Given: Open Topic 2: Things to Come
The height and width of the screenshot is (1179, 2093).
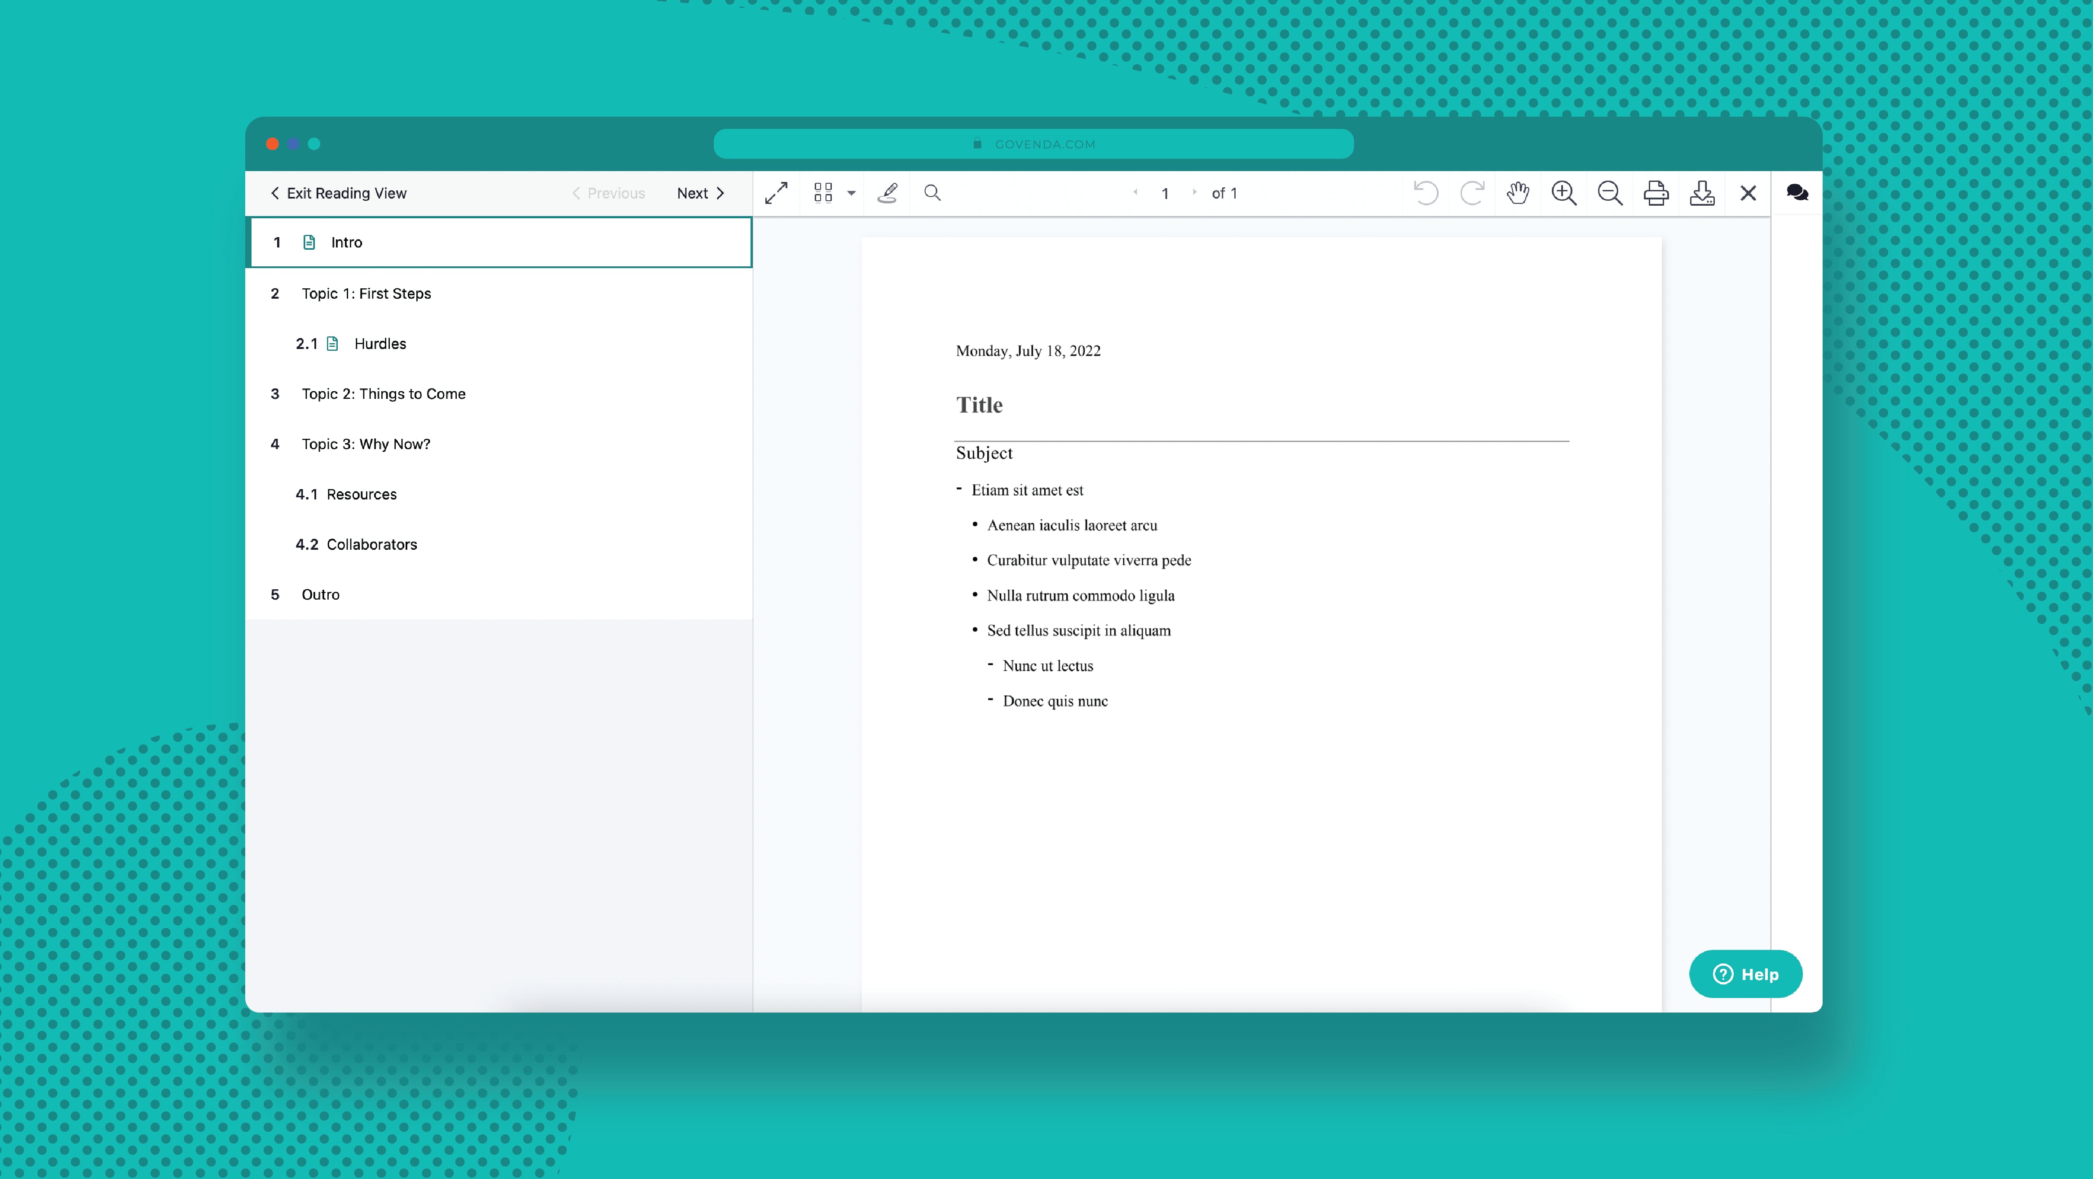Looking at the screenshot, I should (383, 394).
